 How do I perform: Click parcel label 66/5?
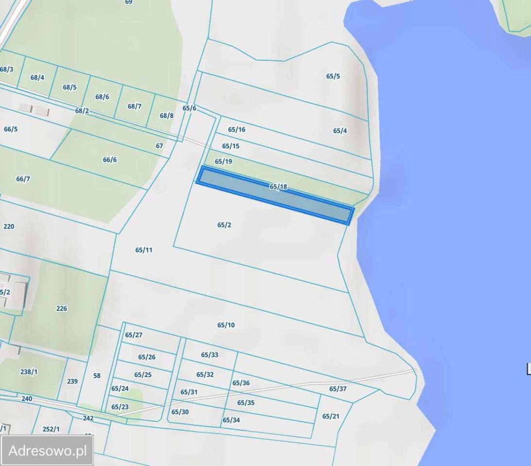pos(11,129)
